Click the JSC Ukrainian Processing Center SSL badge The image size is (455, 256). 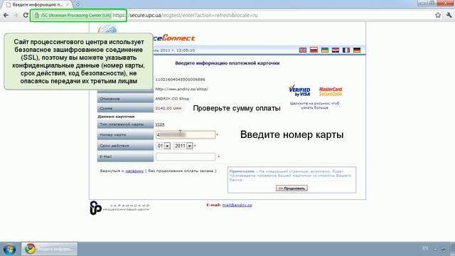point(73,15)
